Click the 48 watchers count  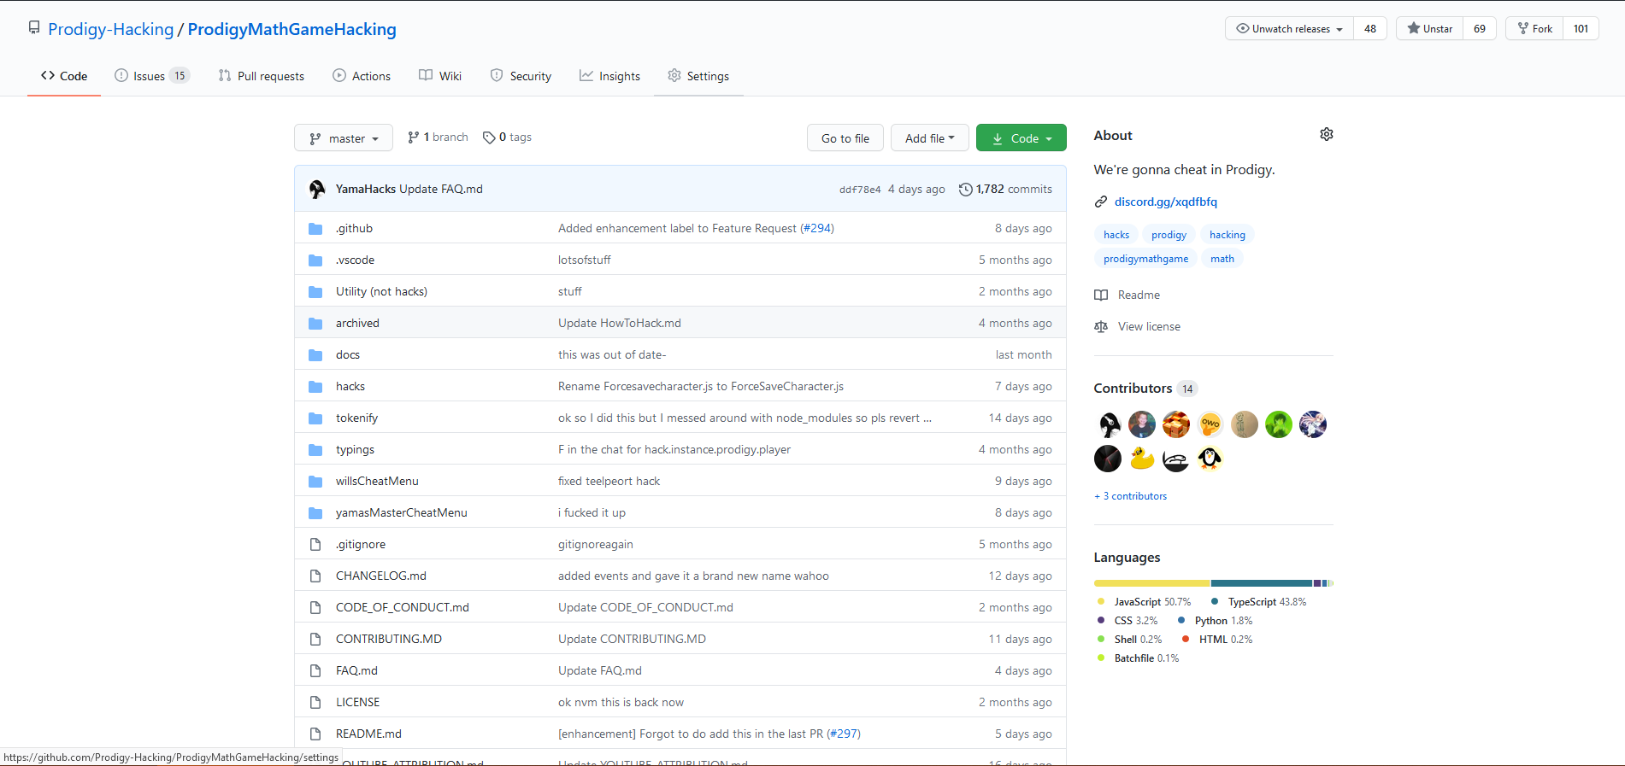[1369, 28]
